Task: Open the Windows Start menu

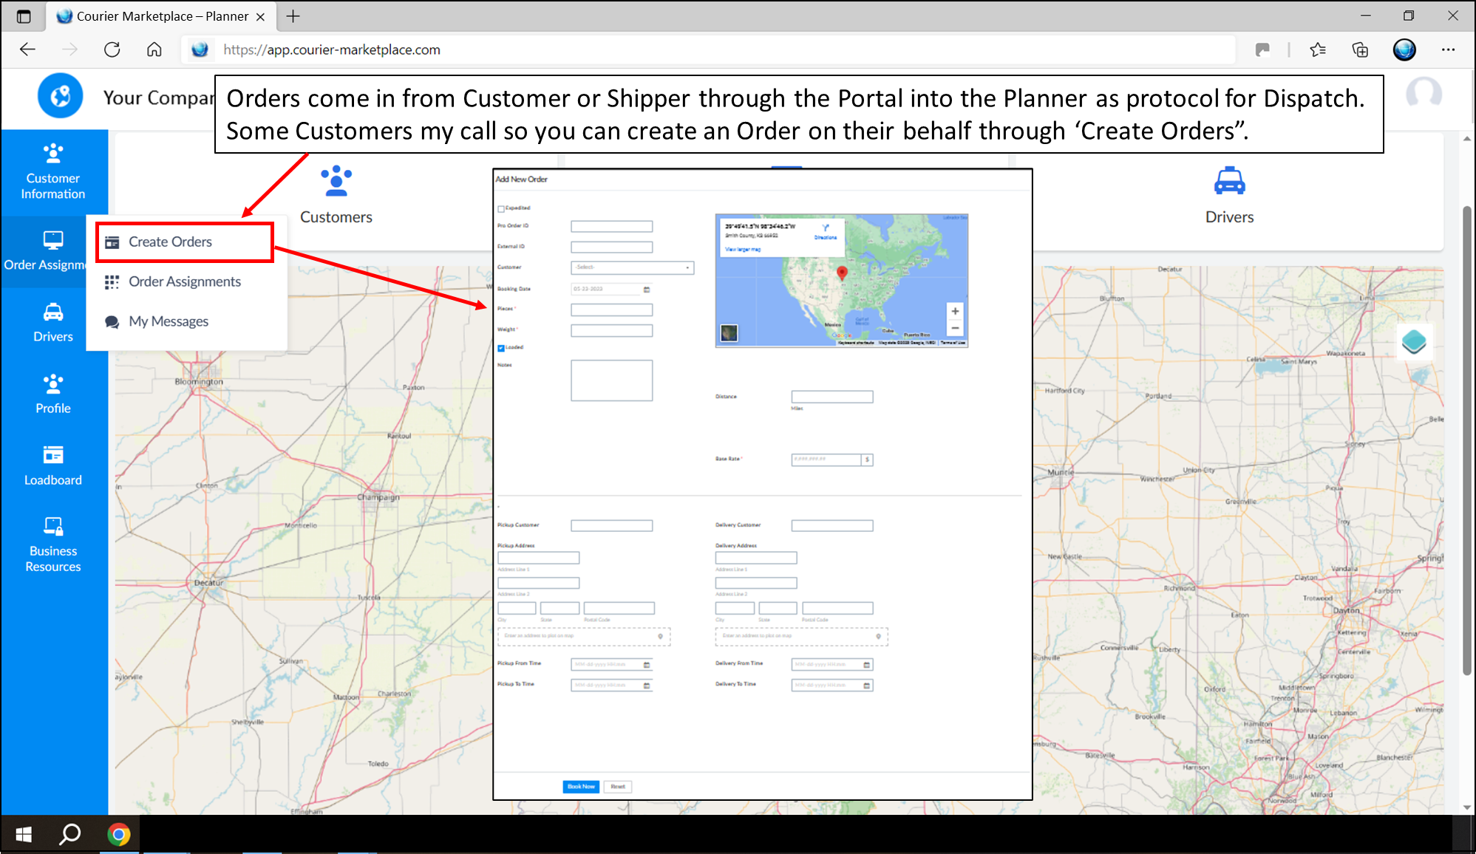Action: click(23, 834)
